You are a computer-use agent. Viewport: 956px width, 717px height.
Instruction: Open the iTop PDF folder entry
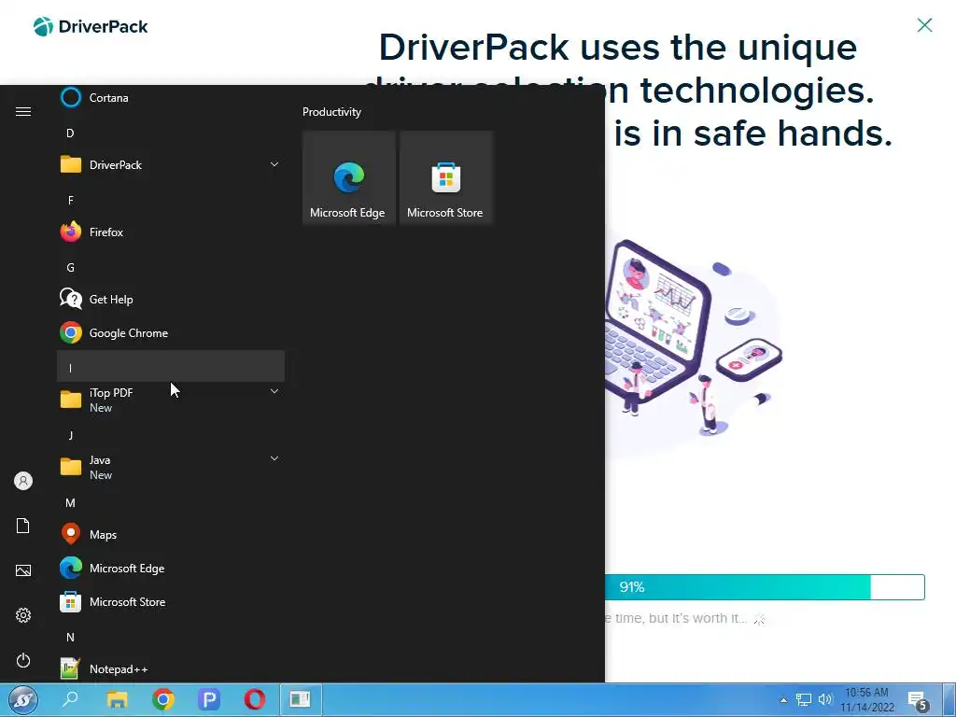(171, 400)
